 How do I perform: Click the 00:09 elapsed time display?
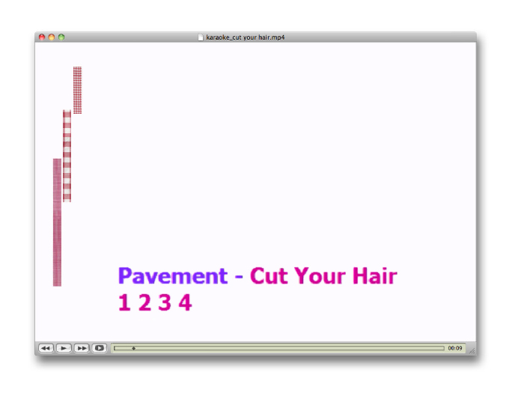coord(455,348)
